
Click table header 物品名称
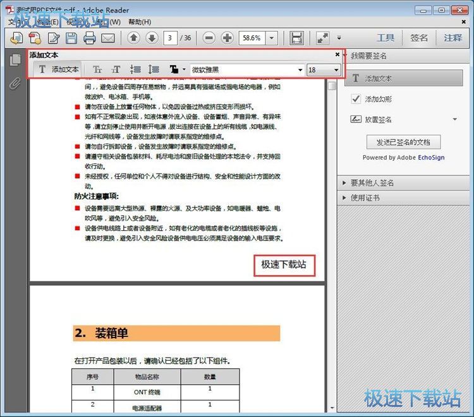(x=147, y=377)
